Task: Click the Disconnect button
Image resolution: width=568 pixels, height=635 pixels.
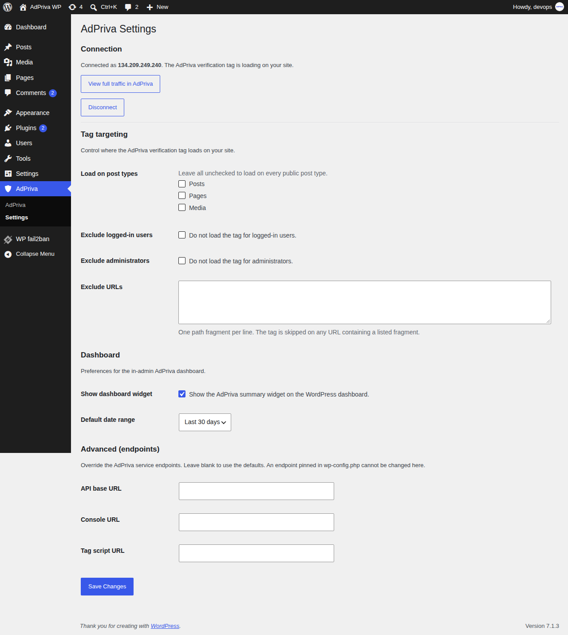Action: coord(103,107)
